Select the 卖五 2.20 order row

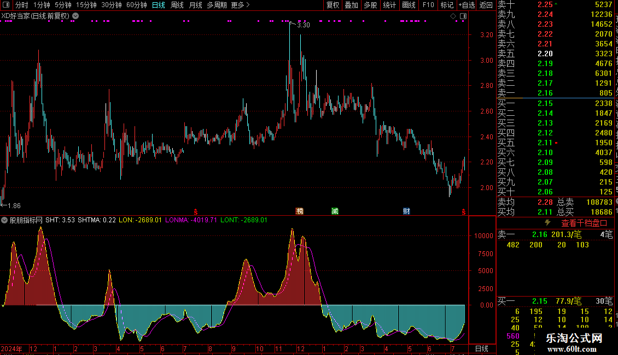pyautogui.click(x=555, y=54)
